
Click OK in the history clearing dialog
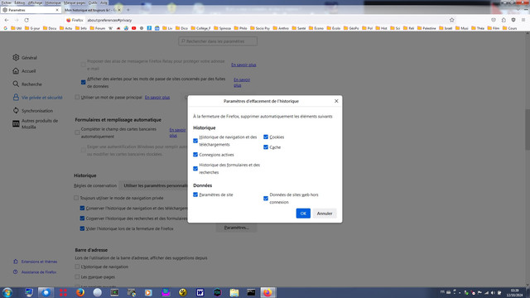click(x=303, y=214)
